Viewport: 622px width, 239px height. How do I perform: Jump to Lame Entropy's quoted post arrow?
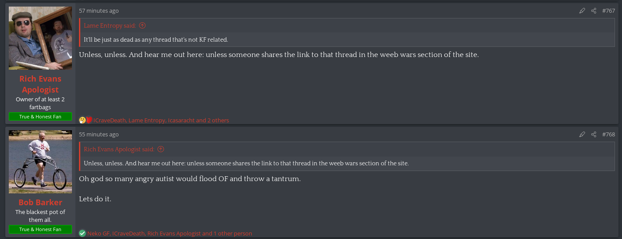coord(142,26)
